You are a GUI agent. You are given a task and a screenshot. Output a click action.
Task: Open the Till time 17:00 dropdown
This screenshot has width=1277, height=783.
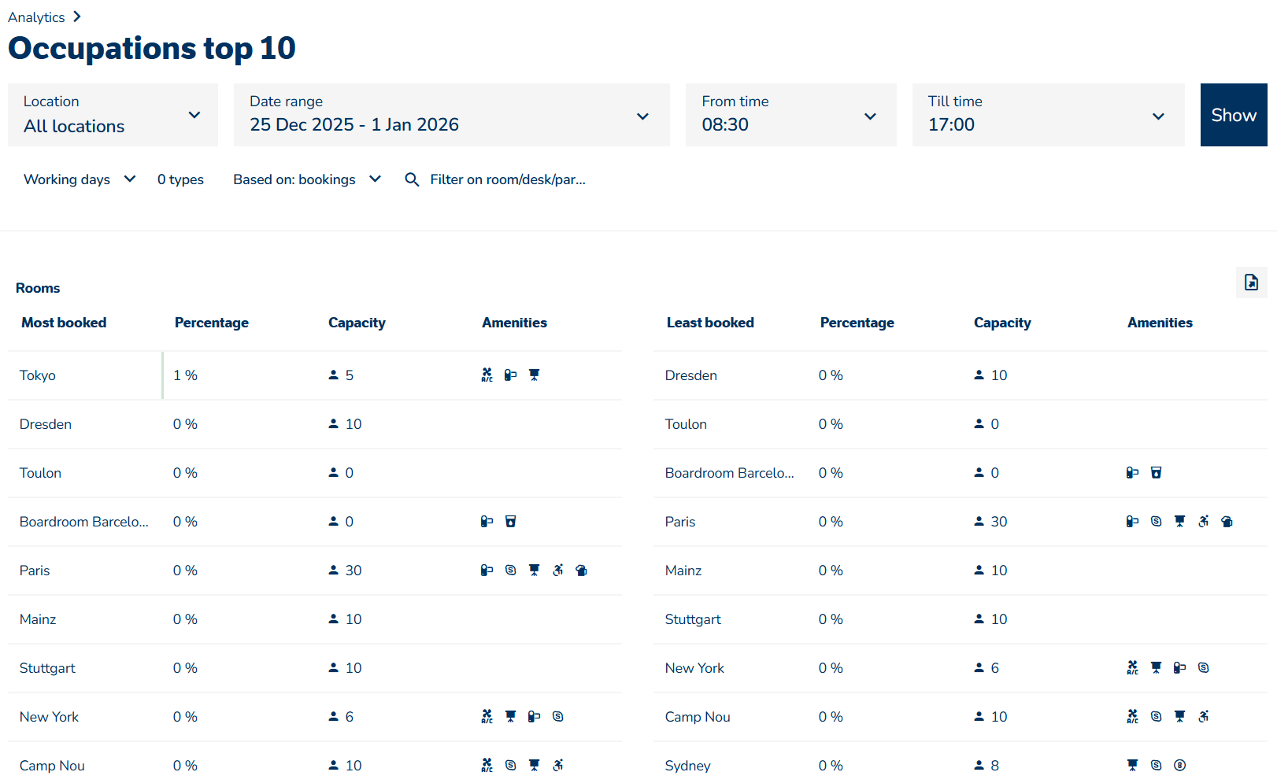1047,116
